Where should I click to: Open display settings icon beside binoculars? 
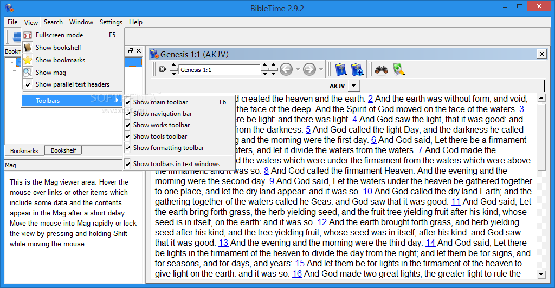pyautogui.click(x=398, y=69)
